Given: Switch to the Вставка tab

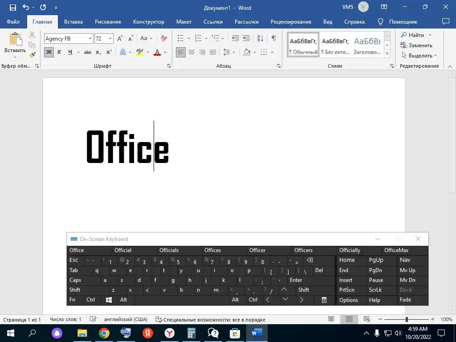Looking at the screenshot, I should pos(73,22).
